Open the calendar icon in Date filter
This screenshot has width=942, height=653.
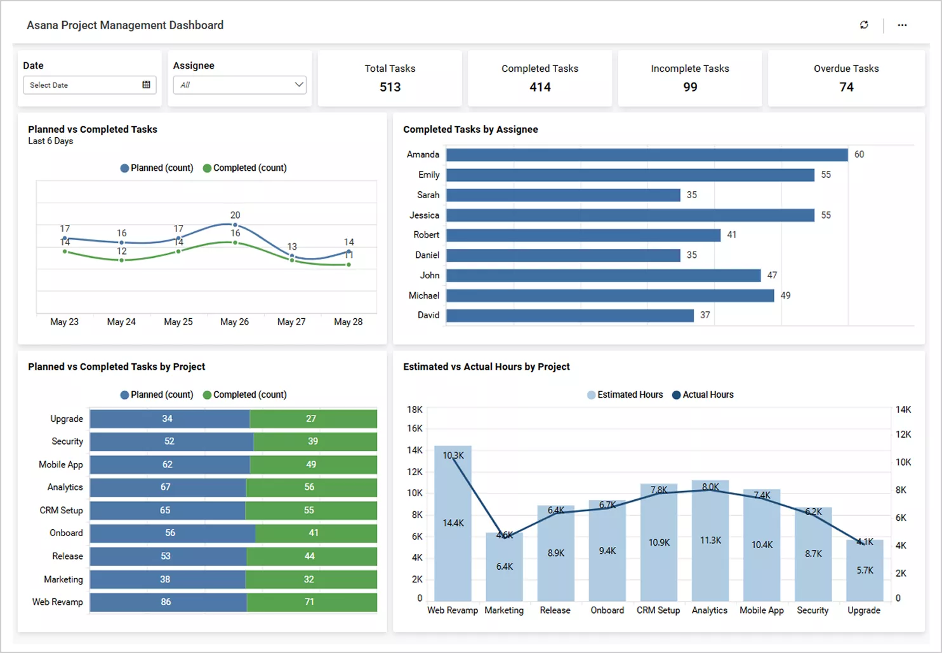146,84
